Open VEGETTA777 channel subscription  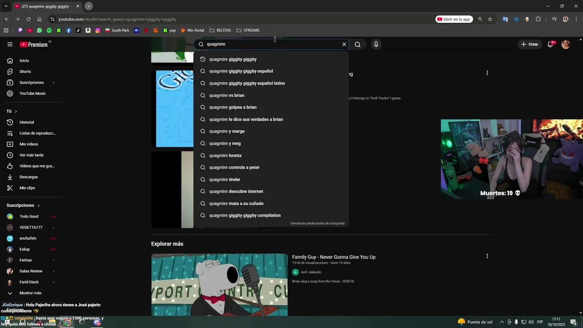click(x=31, y=227)
